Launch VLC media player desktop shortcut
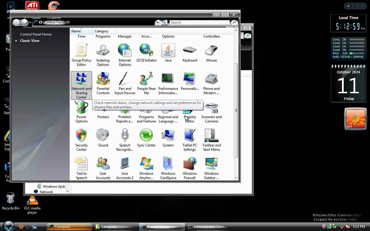This screenshot has height=231, width=370. coord(32,205)
